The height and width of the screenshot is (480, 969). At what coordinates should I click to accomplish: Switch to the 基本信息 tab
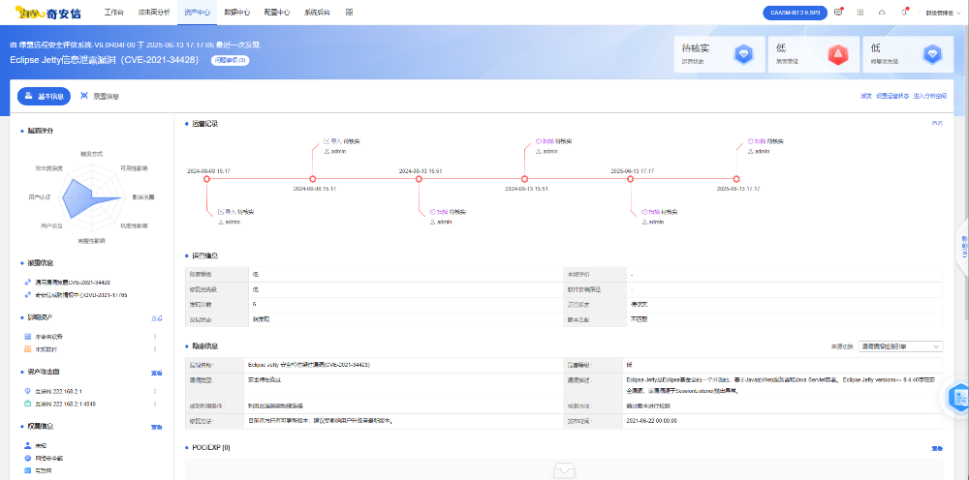point(44,96)
